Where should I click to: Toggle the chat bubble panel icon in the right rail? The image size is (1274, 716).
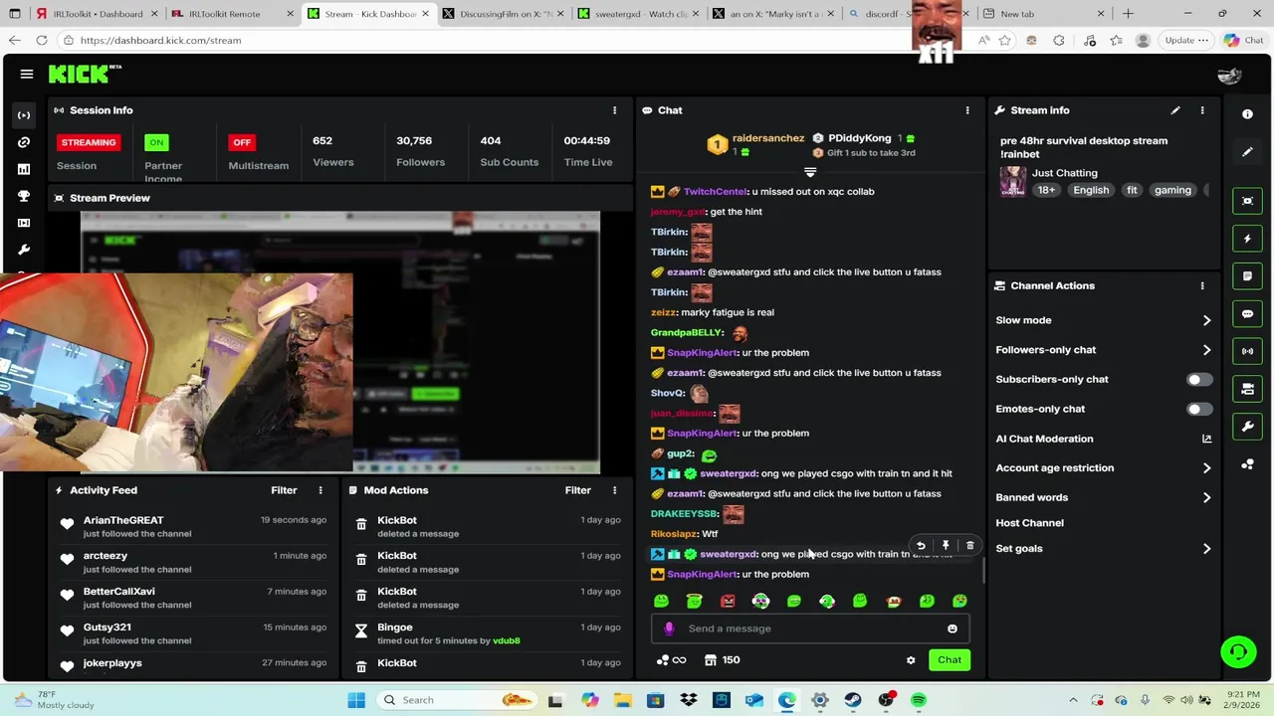point(1247,313)
